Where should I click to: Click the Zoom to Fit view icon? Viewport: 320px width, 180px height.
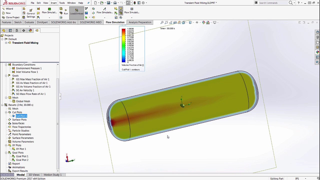(162, 22)
